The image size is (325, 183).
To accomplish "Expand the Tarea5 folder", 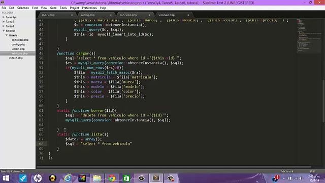I will tap(4, 21).
